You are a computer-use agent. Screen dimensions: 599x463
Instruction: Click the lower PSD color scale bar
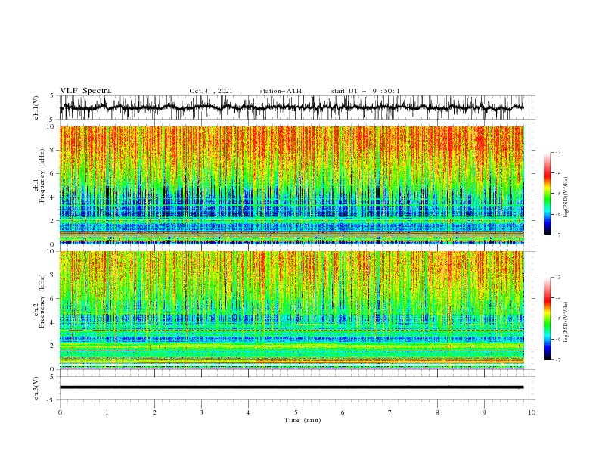tap(547, 319)
